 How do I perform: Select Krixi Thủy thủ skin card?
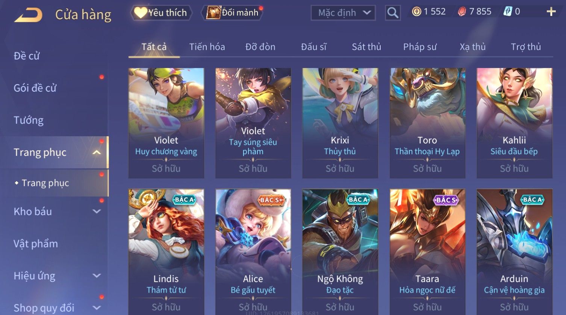340,123
